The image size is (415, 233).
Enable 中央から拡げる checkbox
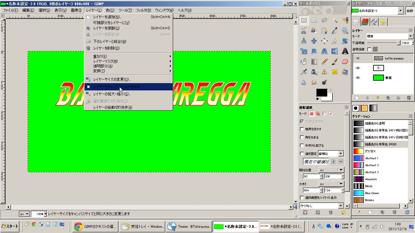302,145
